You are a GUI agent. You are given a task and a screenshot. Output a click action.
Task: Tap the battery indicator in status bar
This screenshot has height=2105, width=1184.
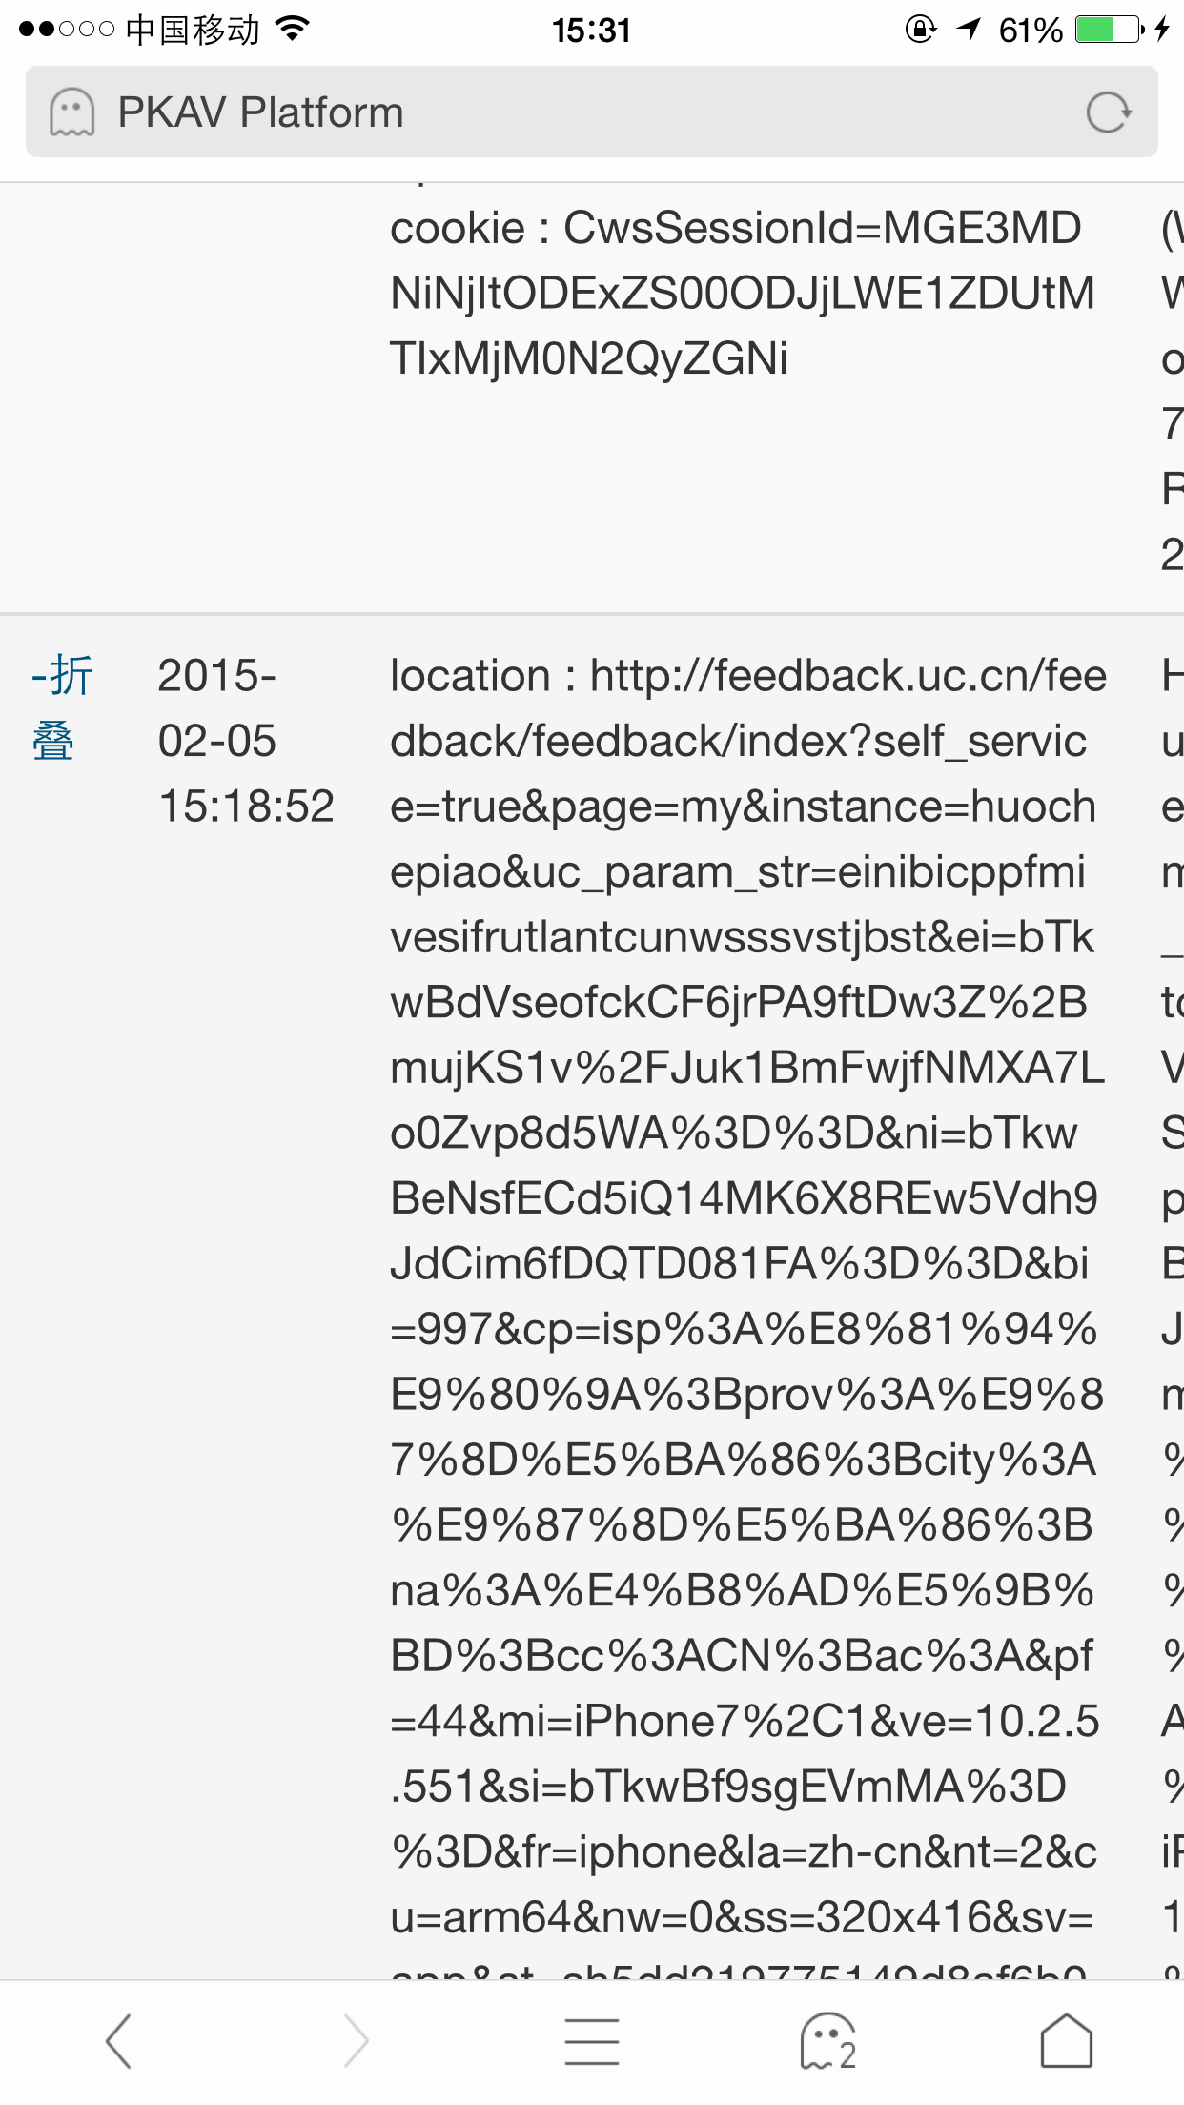1110,30
